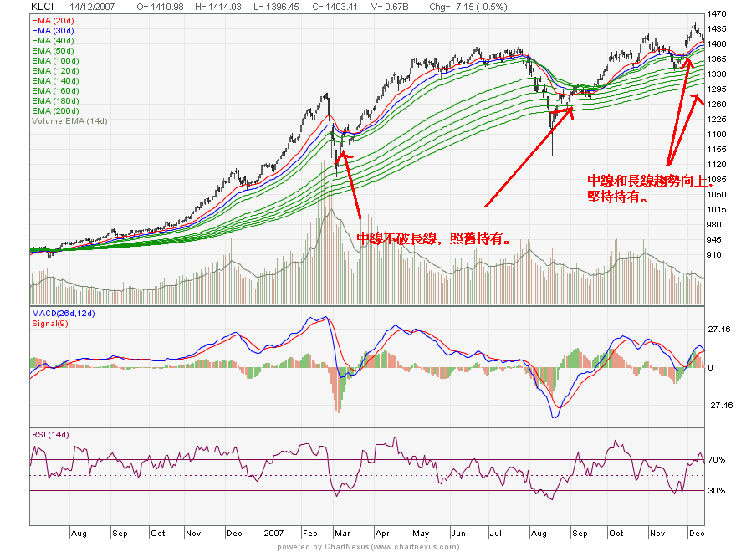Select the EMA (20d) legend entry
Viewport: 736px width, 552px height.
pos(54,18)
